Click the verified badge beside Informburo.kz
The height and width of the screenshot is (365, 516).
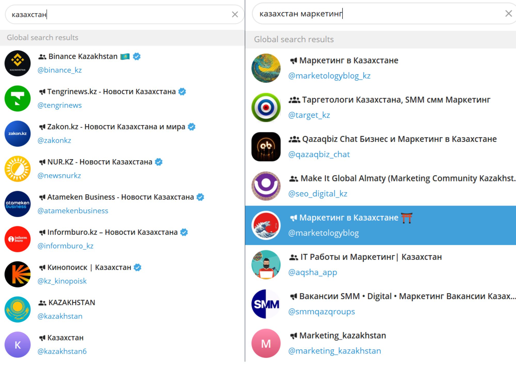[x=184, y=232]
